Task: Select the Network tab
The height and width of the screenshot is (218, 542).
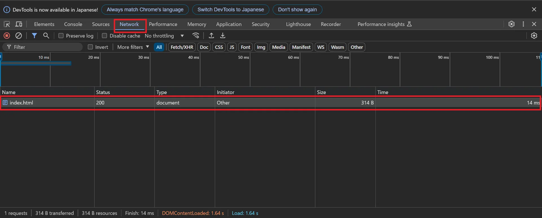Action: [x=129, y=24]
